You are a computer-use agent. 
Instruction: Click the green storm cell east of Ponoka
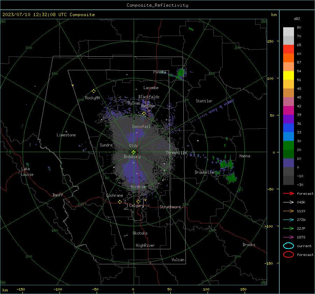point(181,72)
